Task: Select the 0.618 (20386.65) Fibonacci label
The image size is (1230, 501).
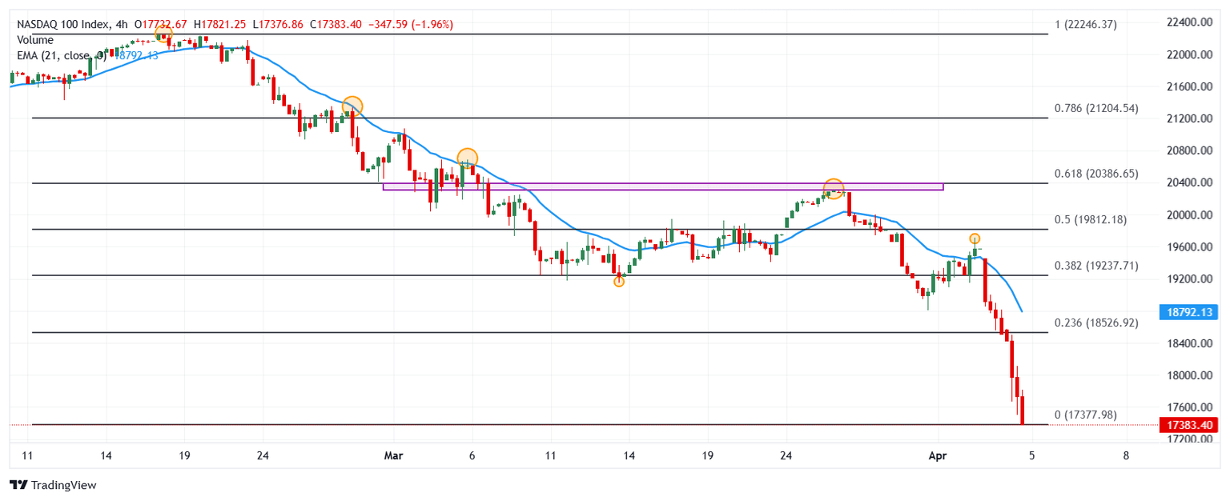Action: (1096, 174)
